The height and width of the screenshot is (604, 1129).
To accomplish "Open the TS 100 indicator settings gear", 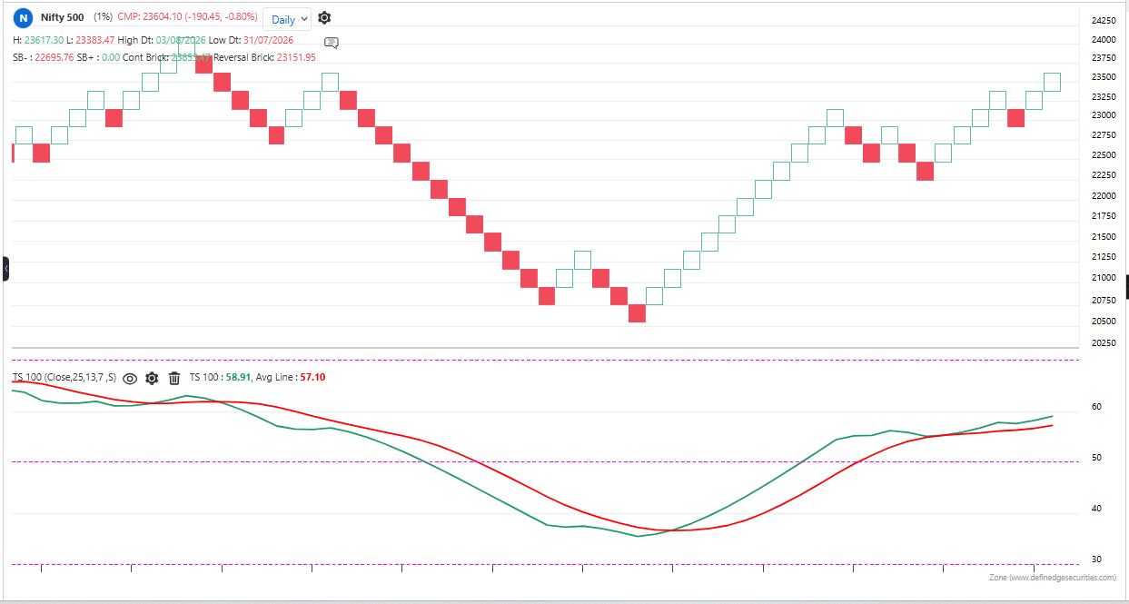I will [152, 378].
